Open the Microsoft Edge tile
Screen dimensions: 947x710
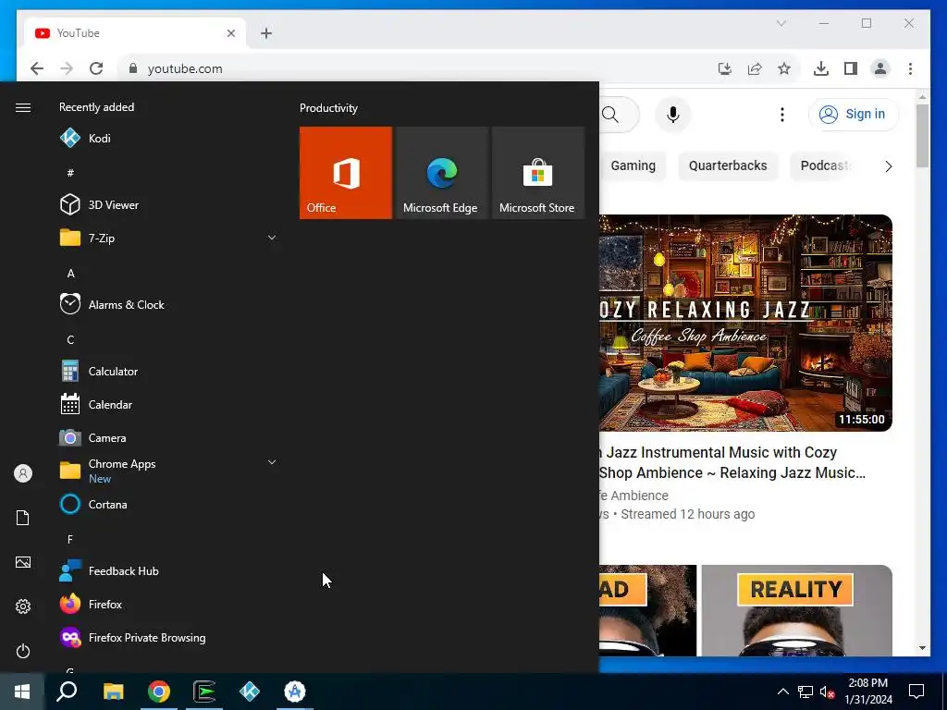point(441,173)
